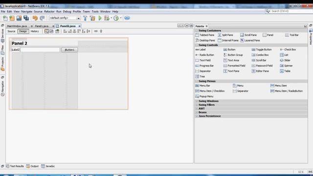Close the Panel2.java tab
The image size is (313, 176).
click(79, 26)
